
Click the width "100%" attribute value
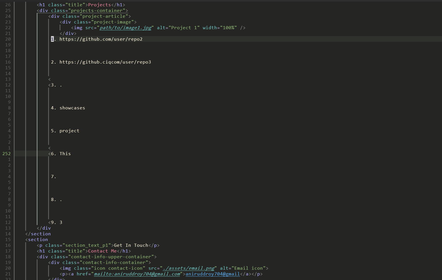point(228,28)
